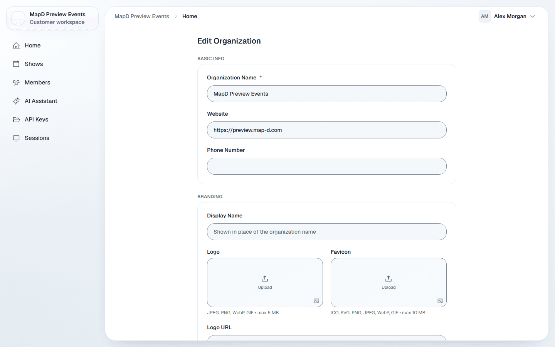Expand the Alex Morgan account menu chevron

[x=533, y=16]
